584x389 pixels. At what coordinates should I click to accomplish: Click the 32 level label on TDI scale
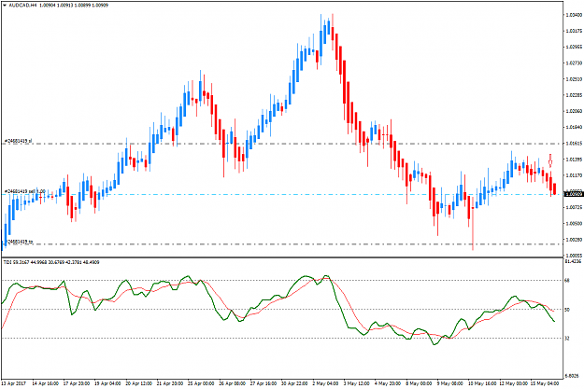click(x=567, y=338)
